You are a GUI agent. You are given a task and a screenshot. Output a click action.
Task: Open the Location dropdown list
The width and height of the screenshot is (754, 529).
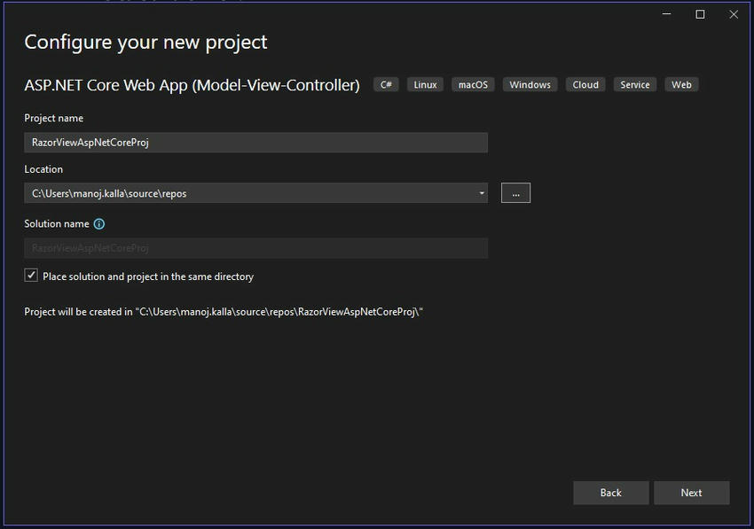481,192
